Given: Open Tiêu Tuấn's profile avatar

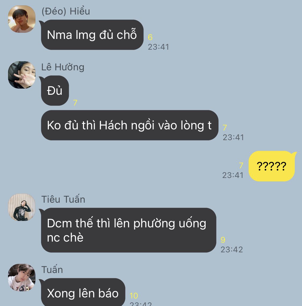Looking at the screenshot, I should (x=22, y=207).
